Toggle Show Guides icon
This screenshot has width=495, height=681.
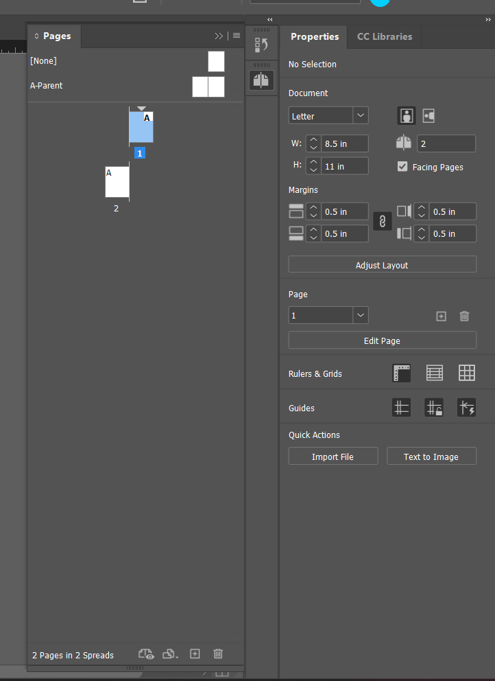[401, 408]
